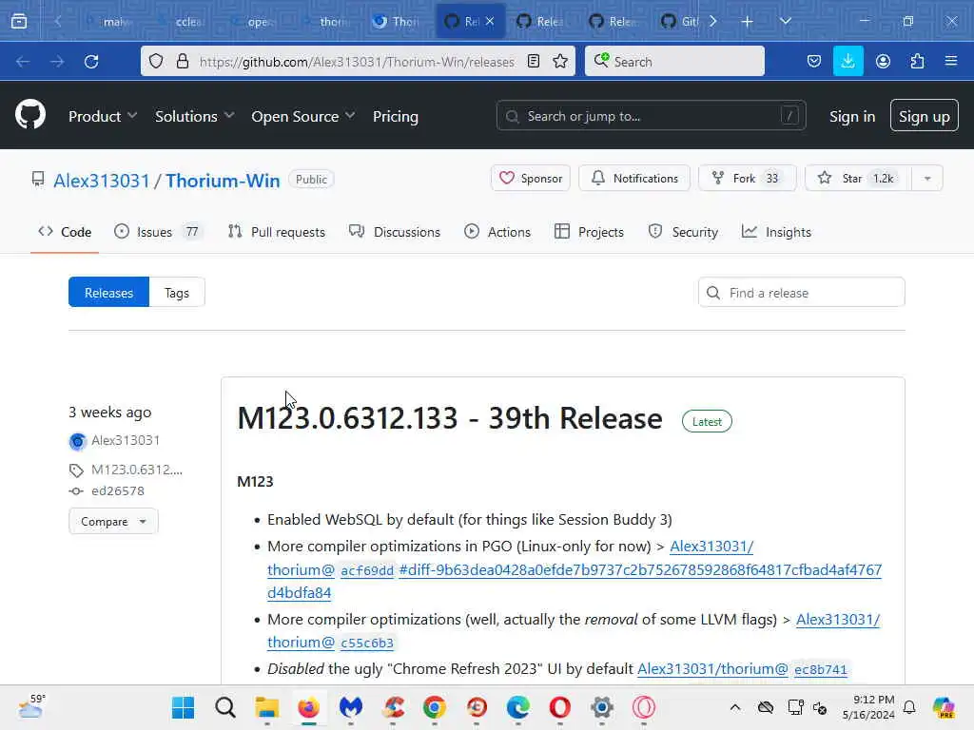This screenshot has height=730, width=974.
Task: Fork the repository
Action: coord(748,178)
